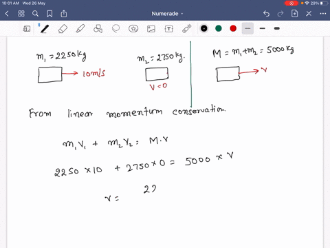This screenshot has height=248, width=330.
Task: Redo the last undone stroke
Action: [x=280, y=14]
